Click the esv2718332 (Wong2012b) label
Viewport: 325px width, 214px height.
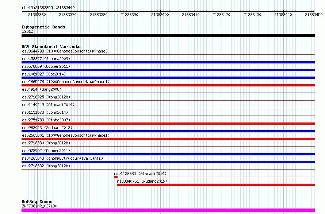point(46,166)
